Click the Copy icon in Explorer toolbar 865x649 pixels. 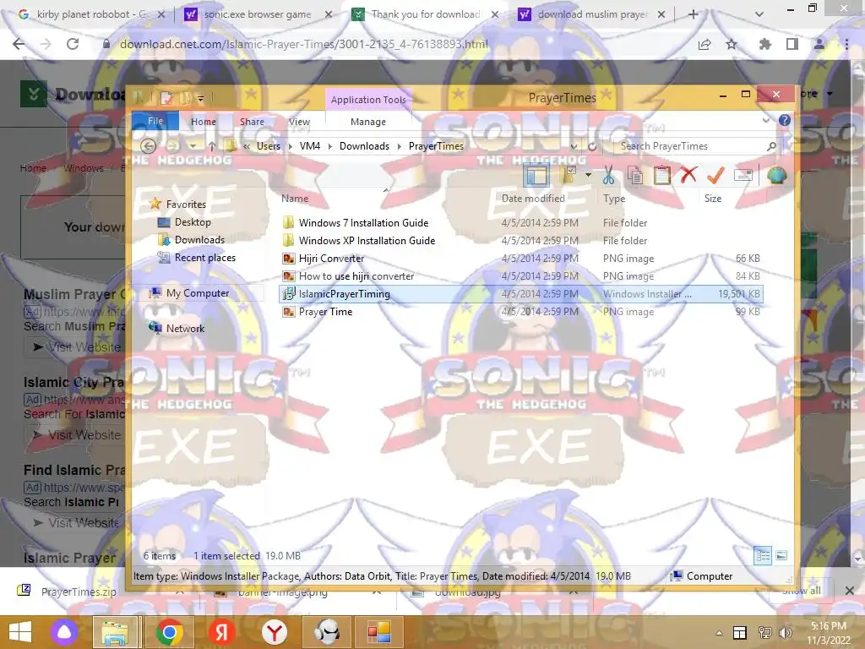pyautogui.click(x=635, y=176)
